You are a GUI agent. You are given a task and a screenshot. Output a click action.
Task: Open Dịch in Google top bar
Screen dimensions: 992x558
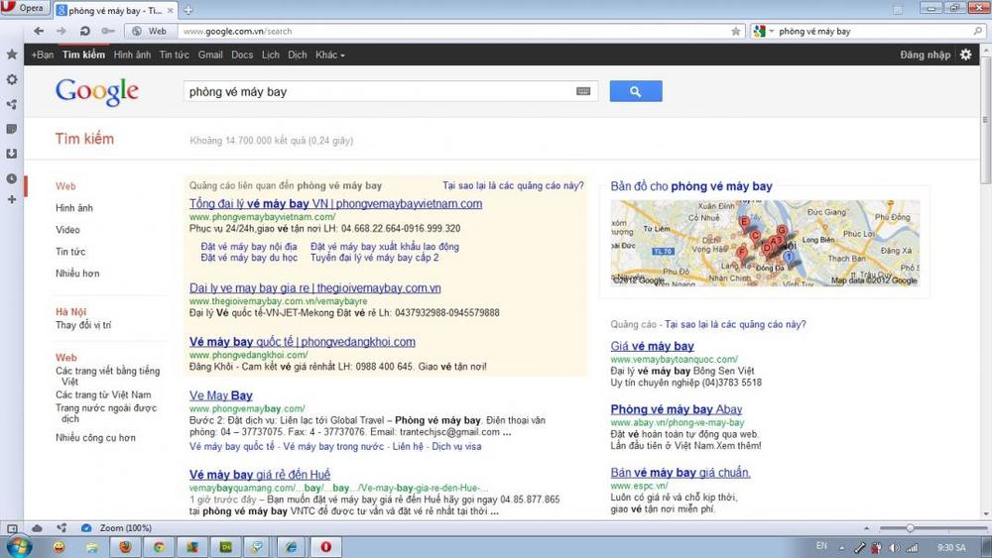(298, 55)
